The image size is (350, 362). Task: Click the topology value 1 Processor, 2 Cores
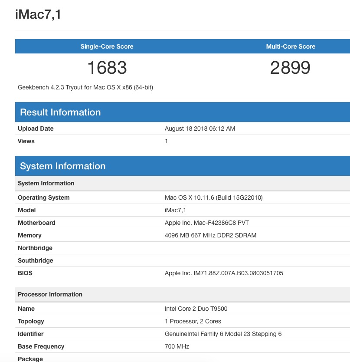pyautogui.click(x=193, y=321)
